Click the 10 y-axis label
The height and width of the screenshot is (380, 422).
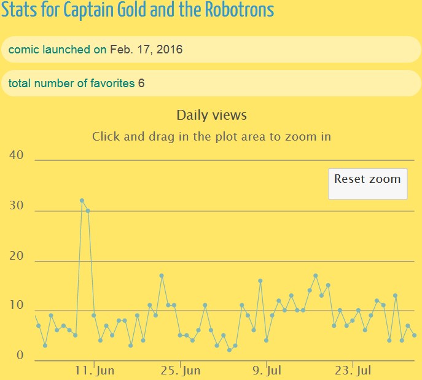point(17,306)
